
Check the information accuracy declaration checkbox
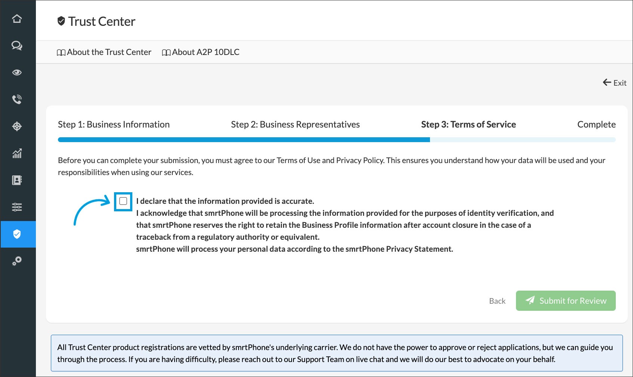(x=123, y=201)
